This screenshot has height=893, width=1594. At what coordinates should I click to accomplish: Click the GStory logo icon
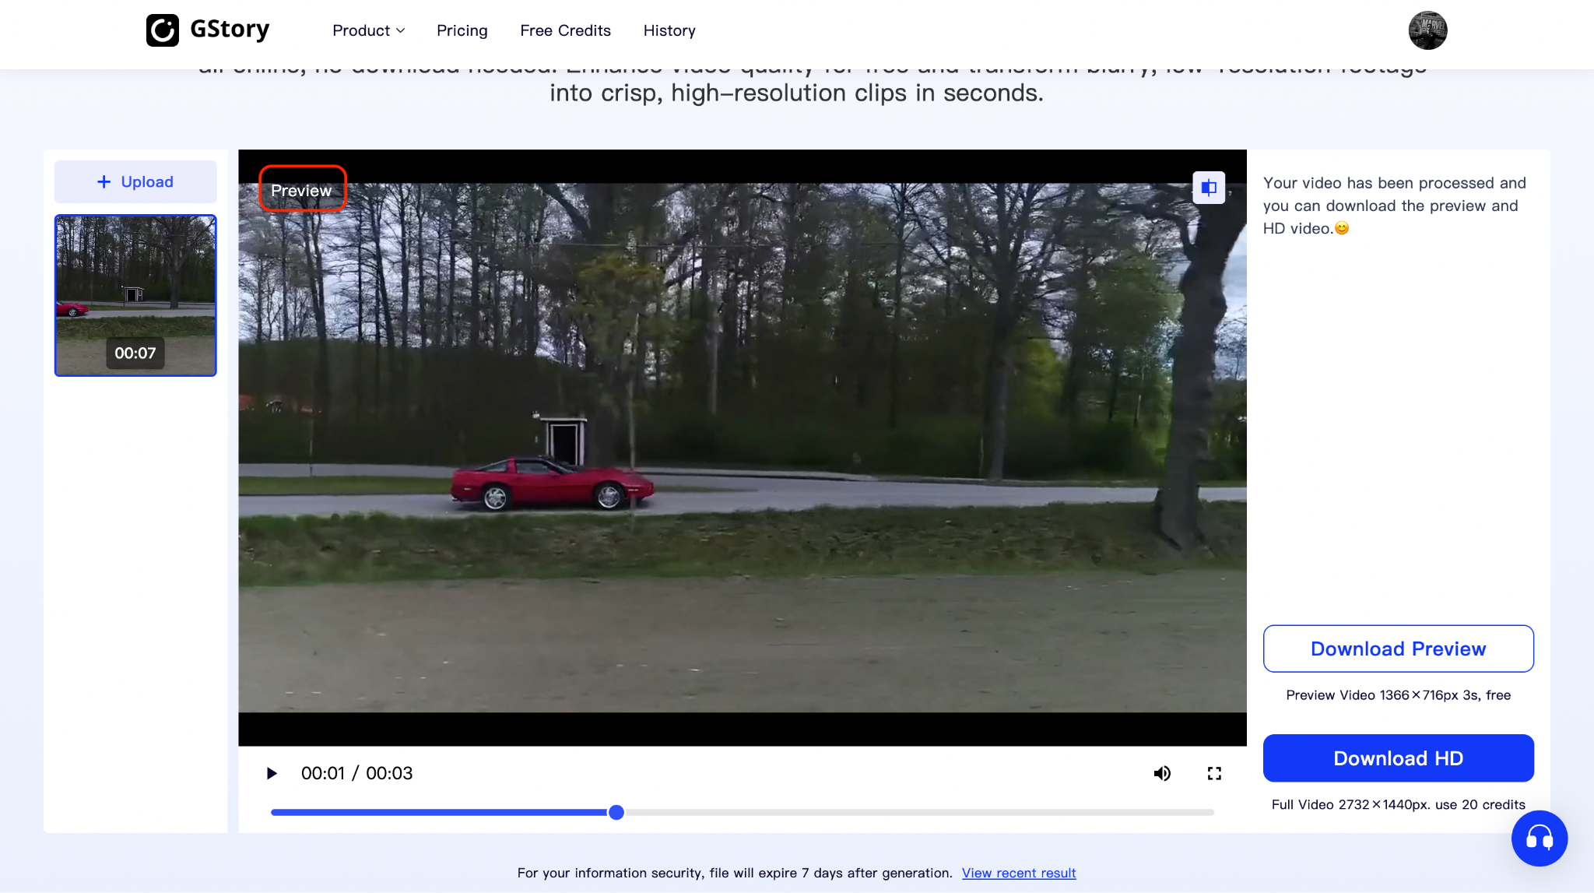tap(162, 30)
